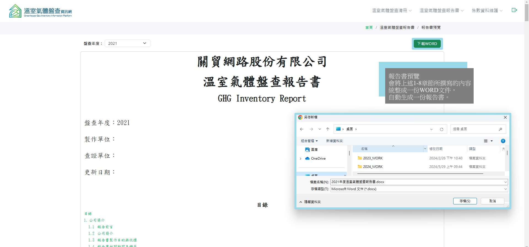The height and width of the screenshot is (247, 529).
Task: Click the up-one-level arrow in save dialog
Action: [x=328, y=129]
